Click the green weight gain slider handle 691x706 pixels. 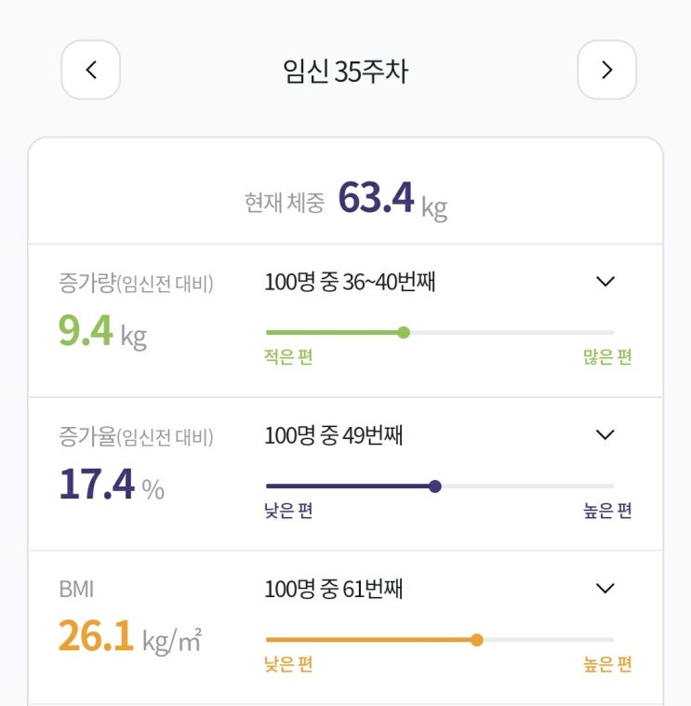[404, 332]
